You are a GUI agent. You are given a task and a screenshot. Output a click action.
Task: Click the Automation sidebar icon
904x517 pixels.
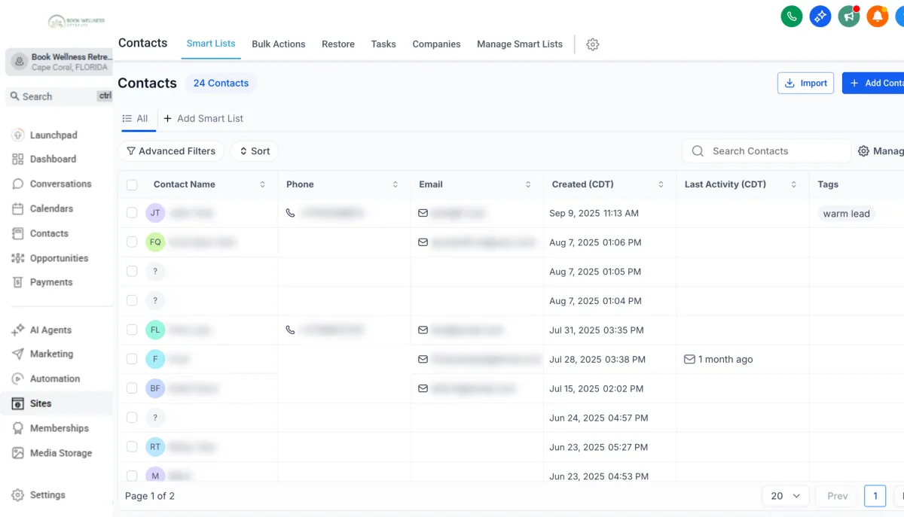18,379
